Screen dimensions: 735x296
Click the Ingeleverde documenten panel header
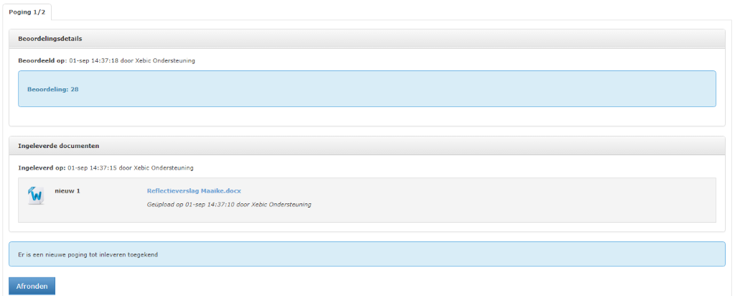(x=367, y=146)
